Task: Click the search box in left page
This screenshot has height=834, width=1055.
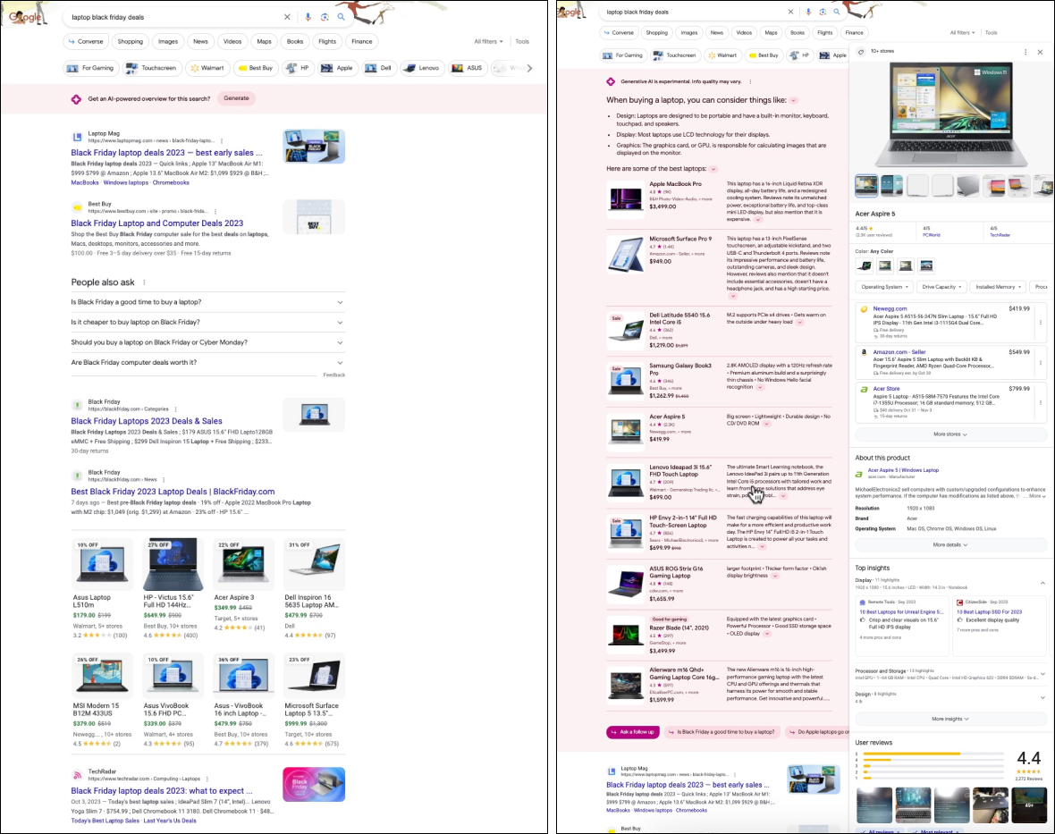Action: point(175,17)
